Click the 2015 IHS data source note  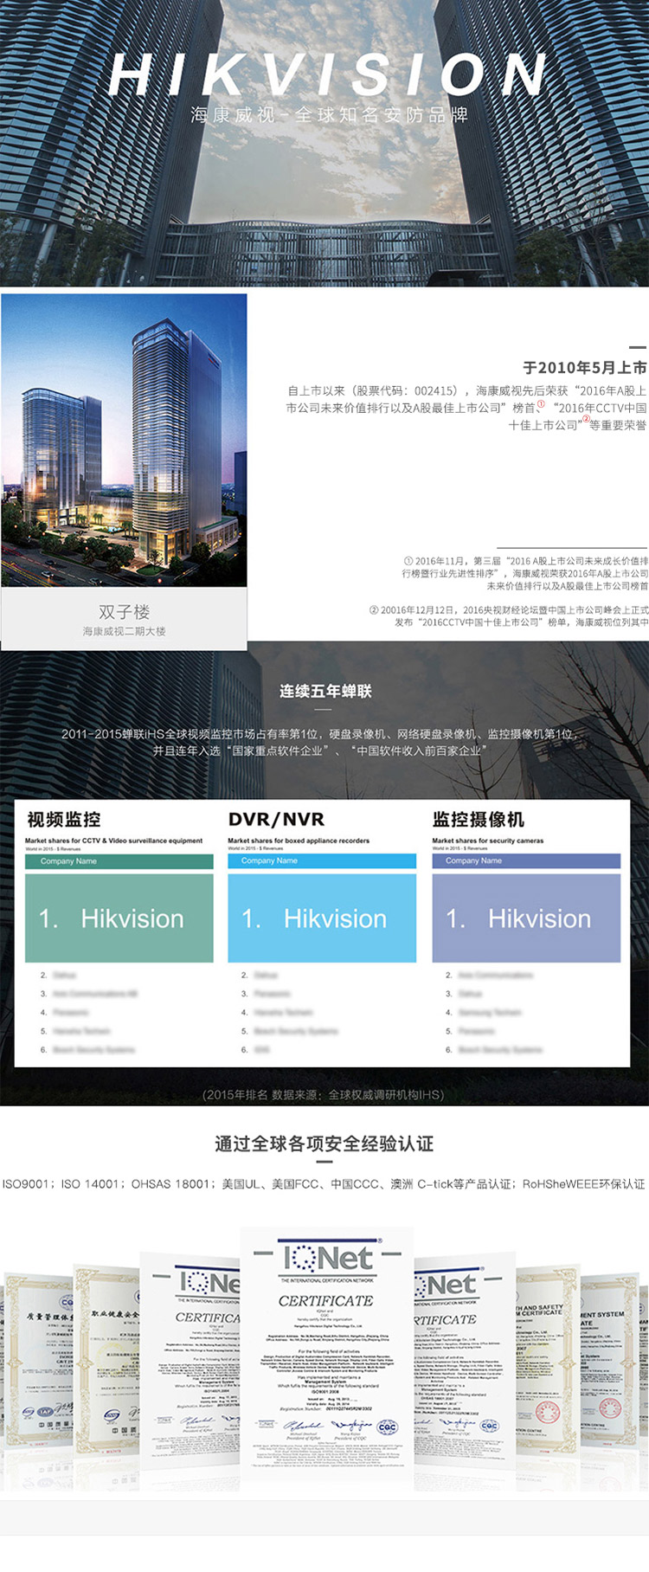[324, 1094]
